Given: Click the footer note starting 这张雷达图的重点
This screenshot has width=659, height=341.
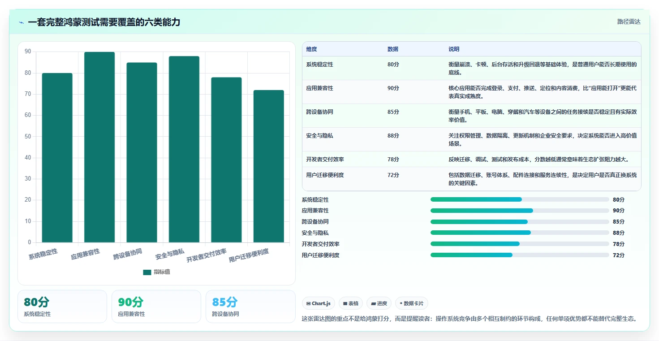Looking at the screenshot, I should pos(469,319).
